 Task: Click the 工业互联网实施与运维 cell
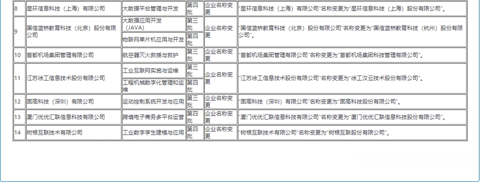154,70
